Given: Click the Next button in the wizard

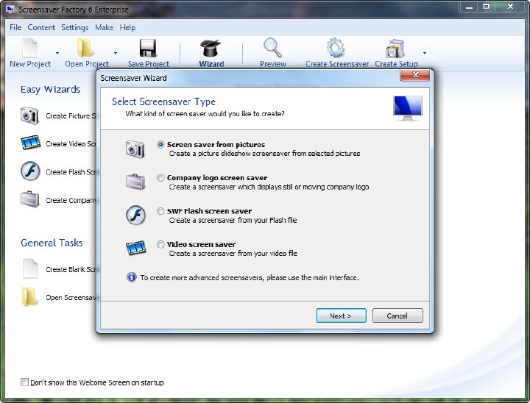Looking at the screenshot, I should [x=341, y=315].
